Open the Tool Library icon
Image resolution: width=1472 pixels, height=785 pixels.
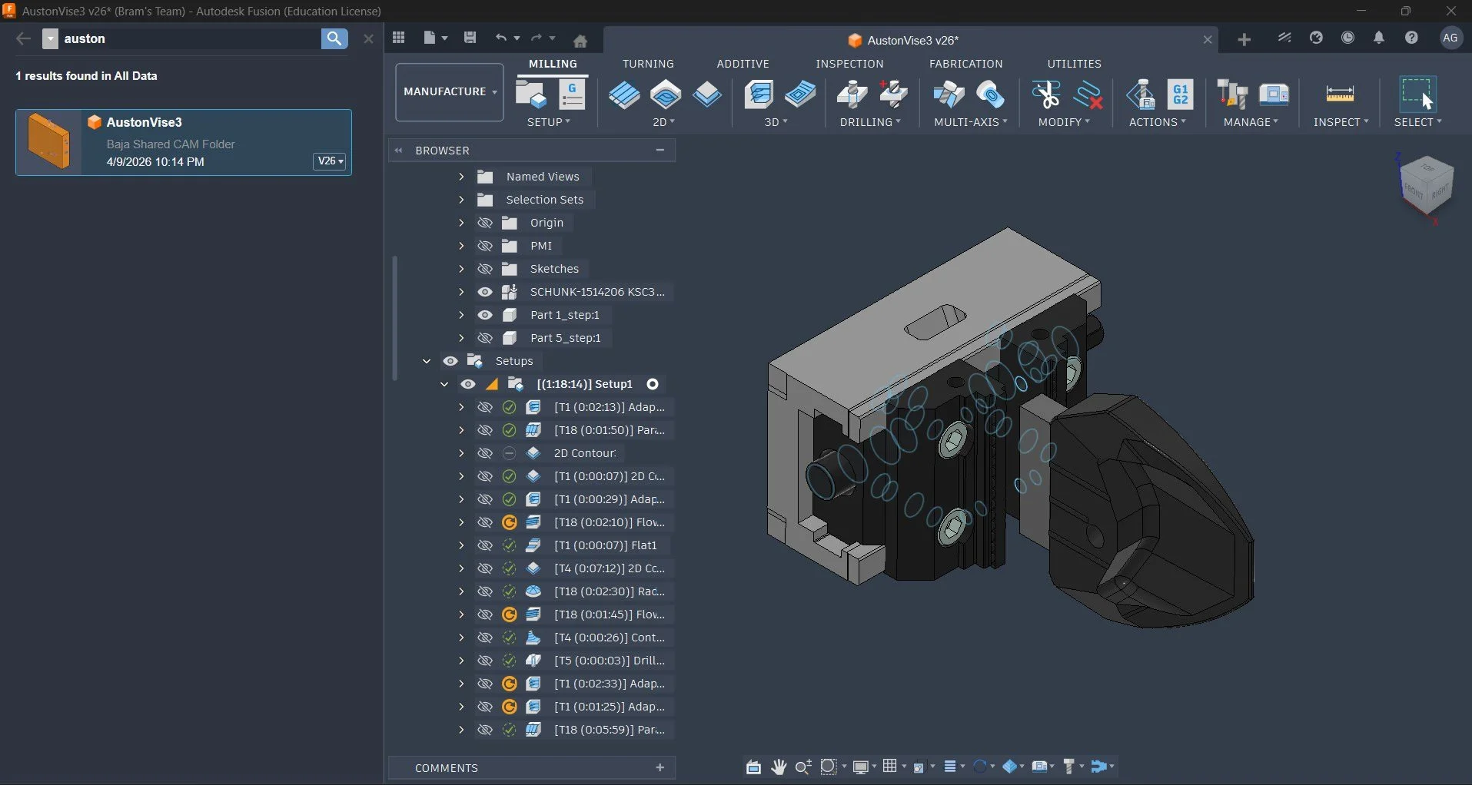1232,94
